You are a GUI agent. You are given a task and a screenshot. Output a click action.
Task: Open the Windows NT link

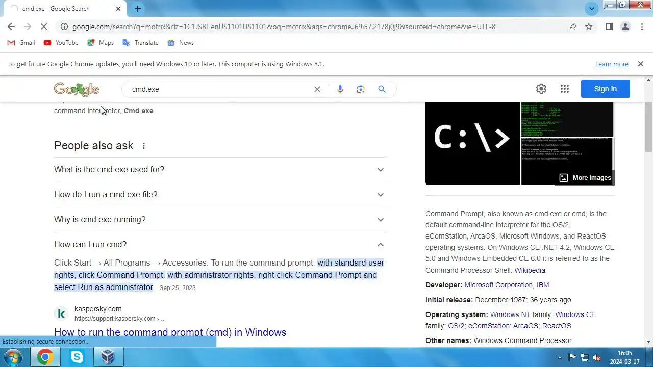[x=510, y=314]
